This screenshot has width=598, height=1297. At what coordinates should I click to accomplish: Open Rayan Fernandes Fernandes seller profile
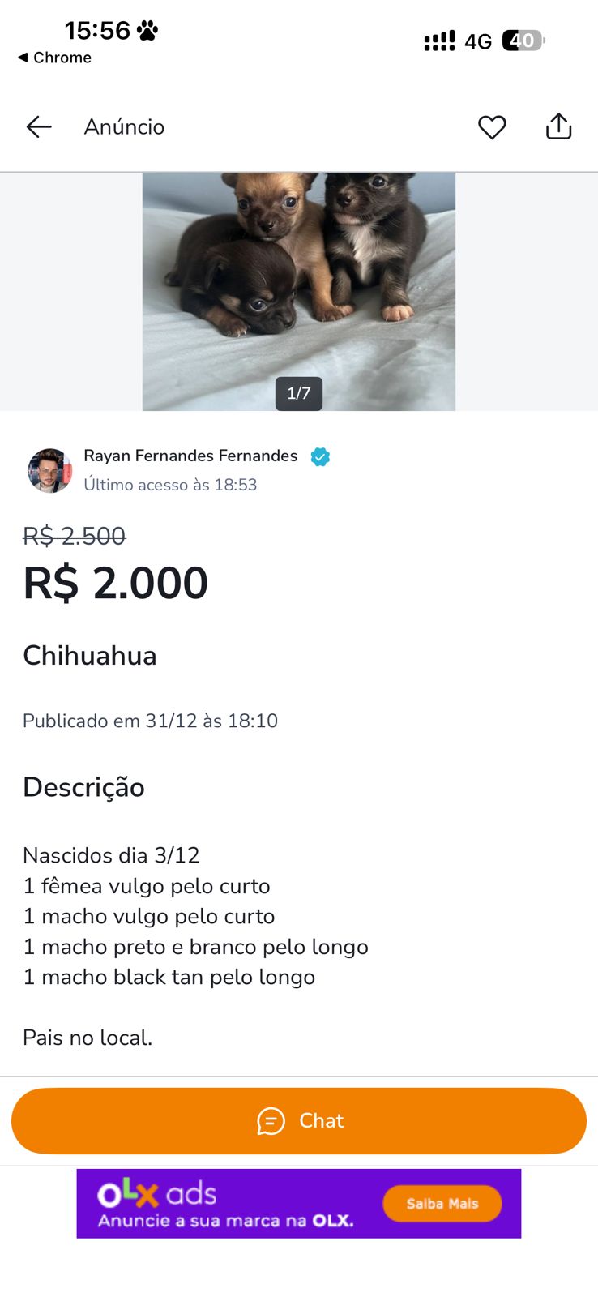(190, 456)
